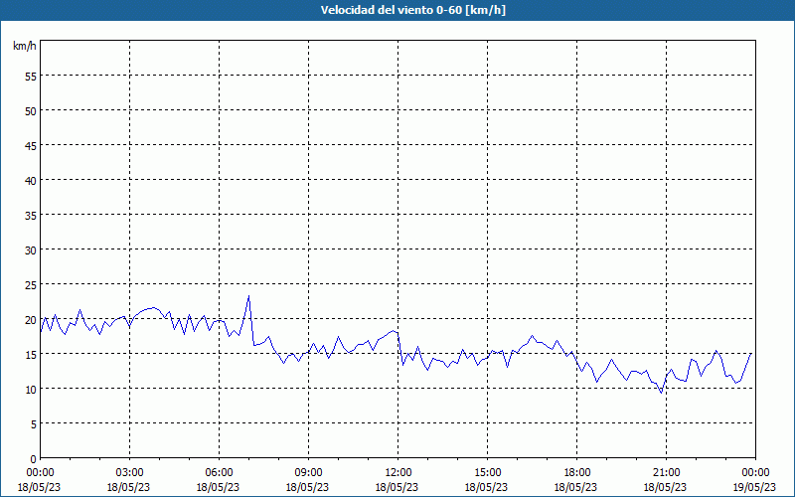Click the '0' vertical axis origin label
Screen dimensions: 795x497
[x=34, y=458]
